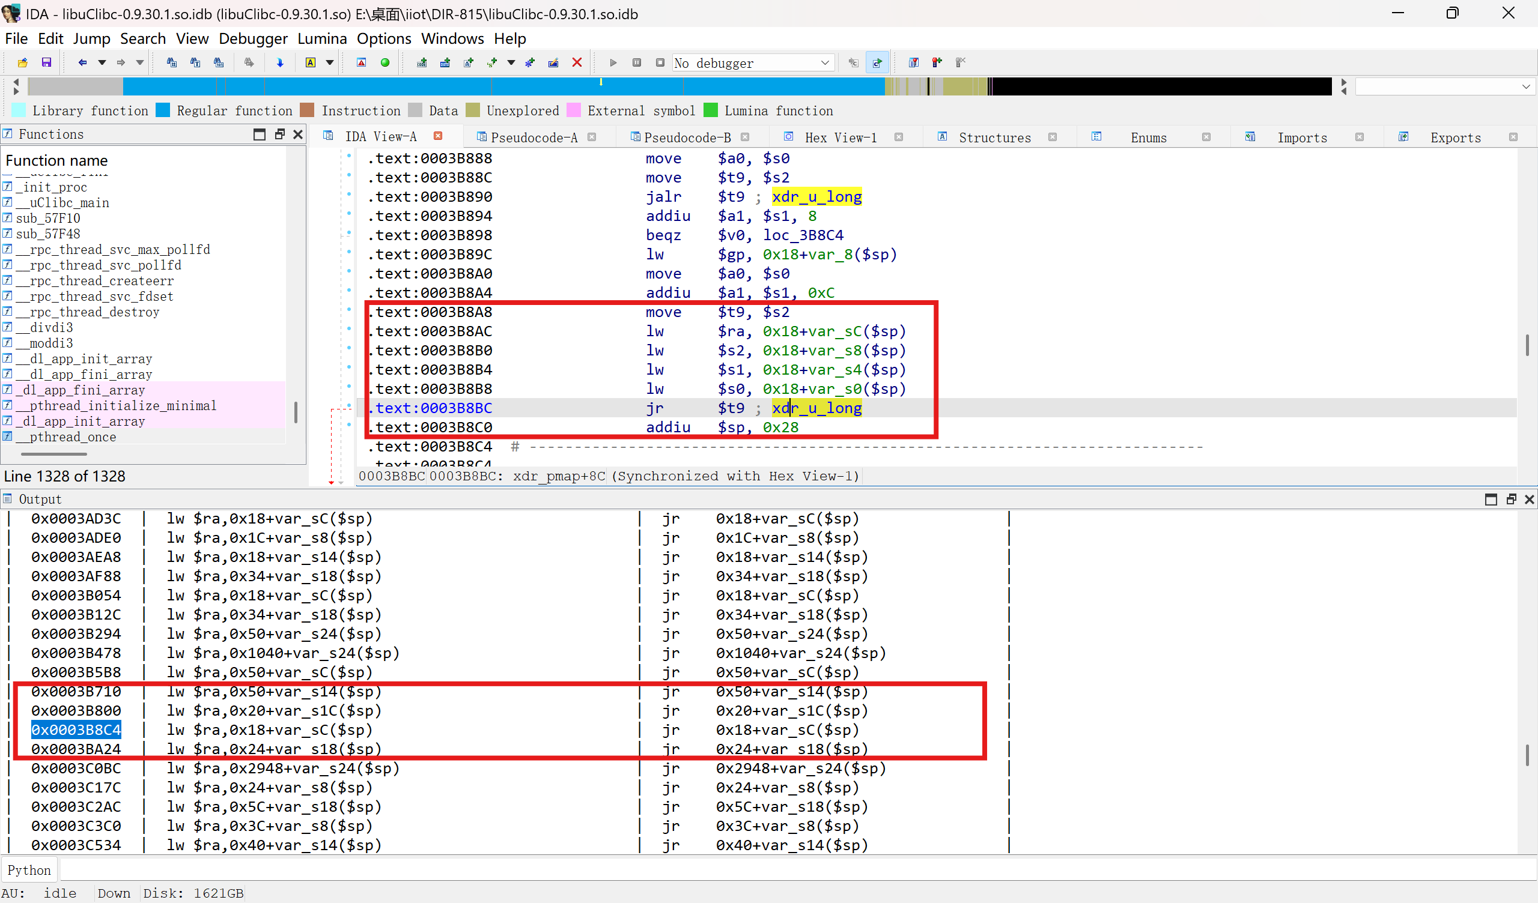1538x903 pixels.
Task: Expand dropdown after the structure plus icon
Action: click(511, 63)
